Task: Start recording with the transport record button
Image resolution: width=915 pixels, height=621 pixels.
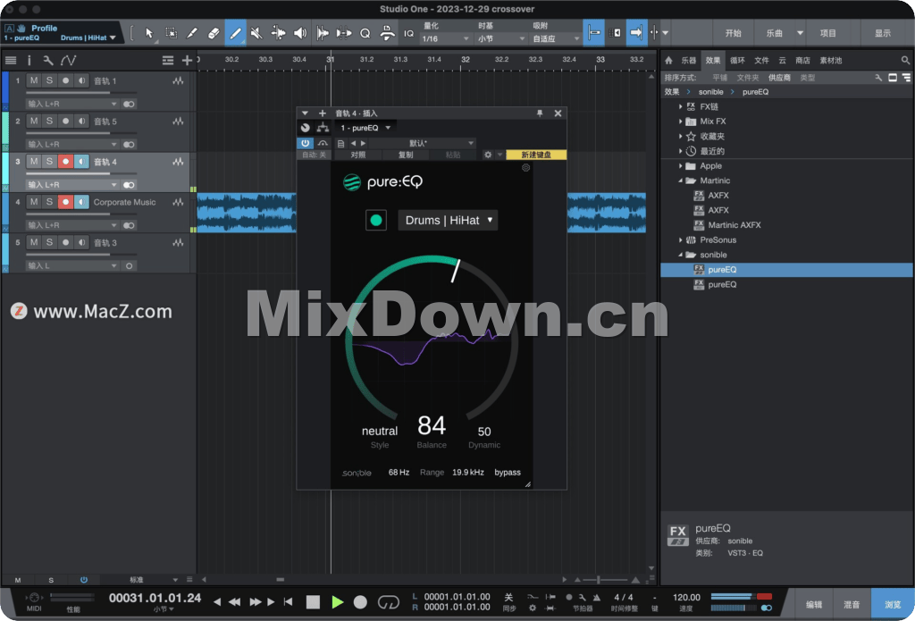Action: [361, 601]
